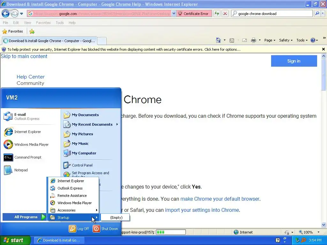Image resolution: width=327 pixels, height=245 pixels.
Task: Click the Windows start button
Action: click(15, 240)
